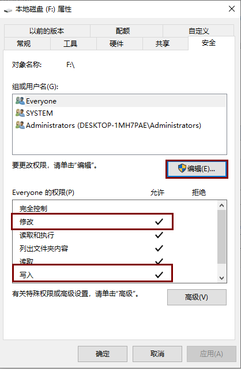The image size is (241, 369).
Task: Click the SYSTEM group user icon
Action: pyautogui.click(x=20, y=113)
